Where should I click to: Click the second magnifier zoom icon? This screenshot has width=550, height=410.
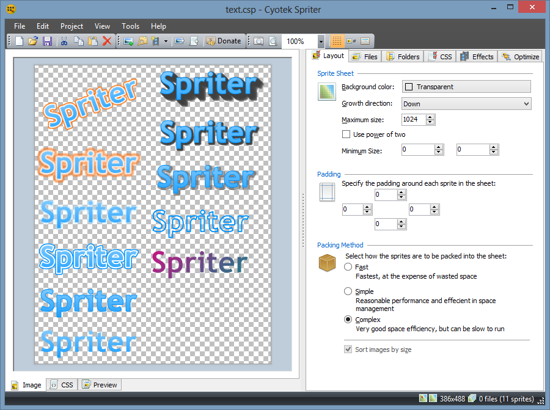pos(273,42)
